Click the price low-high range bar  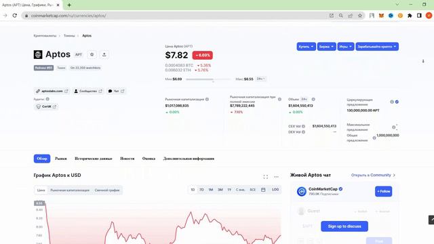coord(208,79)
